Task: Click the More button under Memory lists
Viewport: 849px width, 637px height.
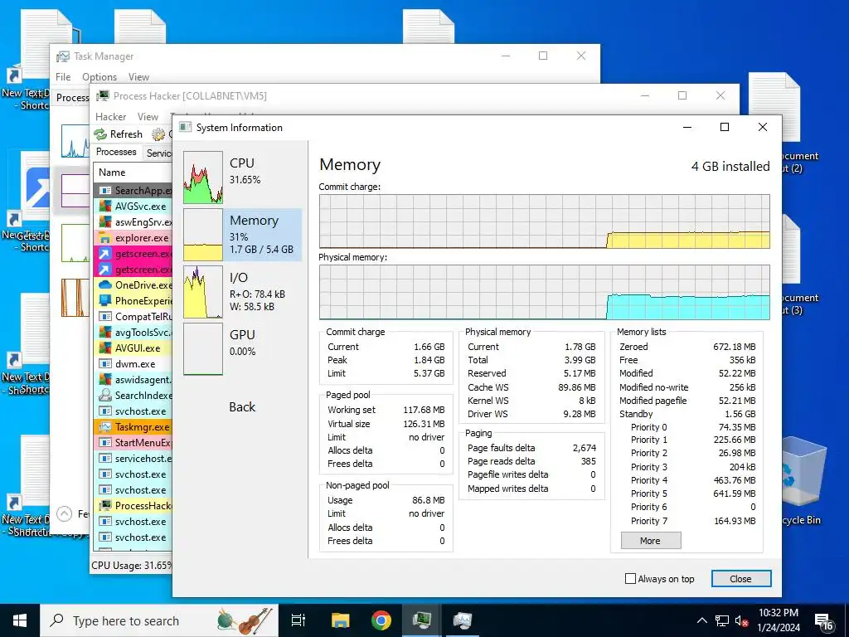Action: click(651, 541)
